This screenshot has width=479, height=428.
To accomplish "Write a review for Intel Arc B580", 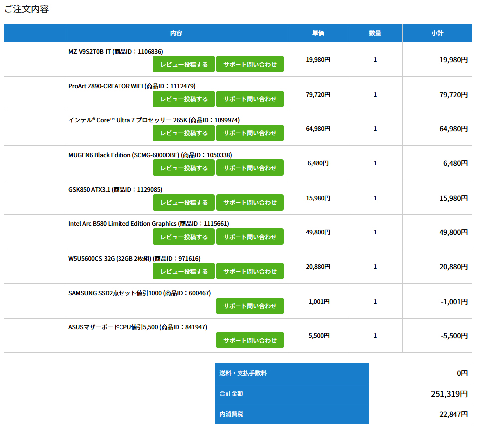I will click(x=184, y=237).
